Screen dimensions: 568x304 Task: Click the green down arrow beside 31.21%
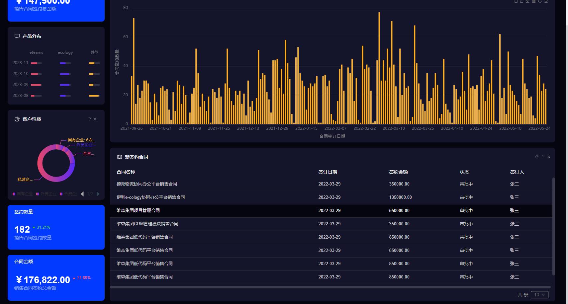34,227
